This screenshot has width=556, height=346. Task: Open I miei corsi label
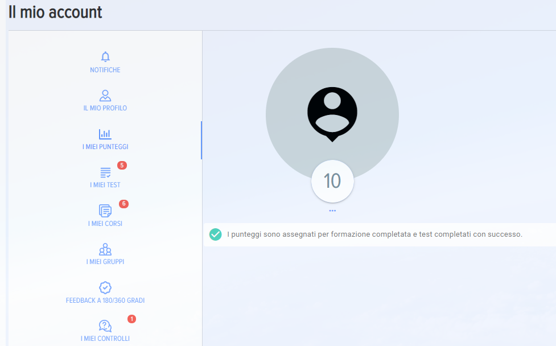pos(105,224)
